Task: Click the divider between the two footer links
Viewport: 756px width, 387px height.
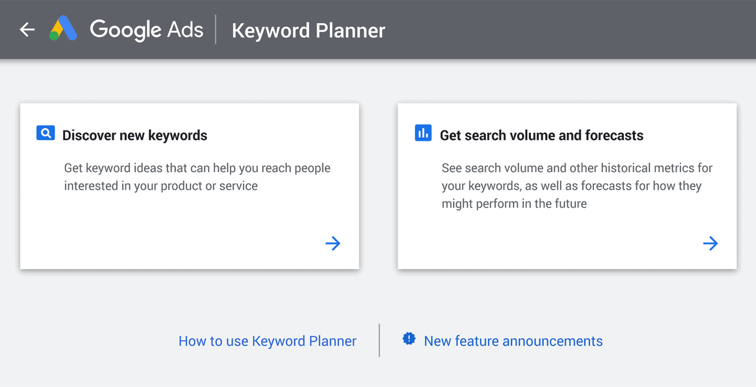Action: tap(379, 340)
